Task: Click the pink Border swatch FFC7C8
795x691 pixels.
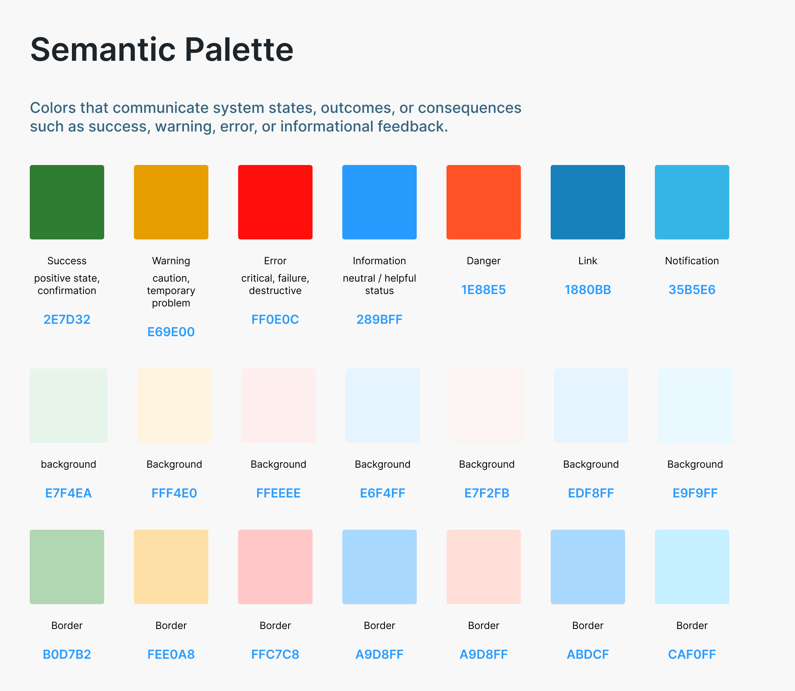Action: coord(275,567)
